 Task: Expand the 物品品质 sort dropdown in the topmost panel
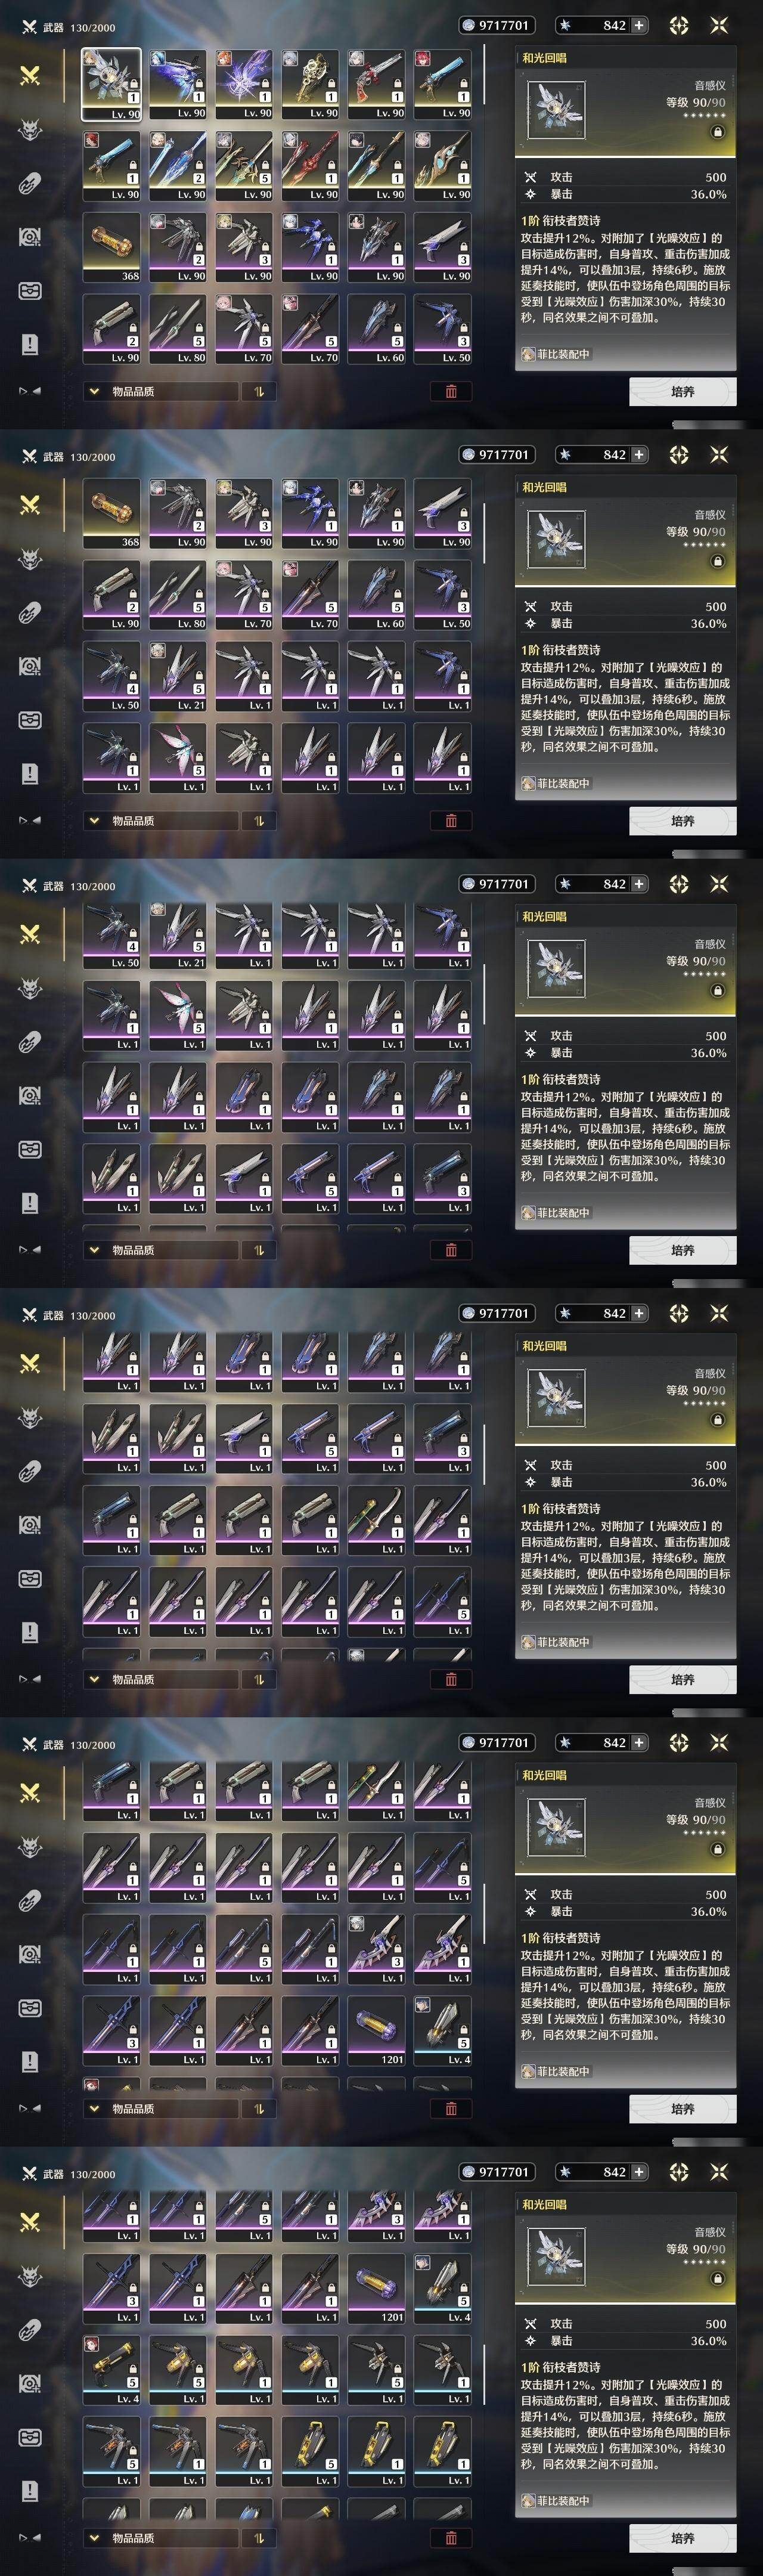(x=160, y=391)
